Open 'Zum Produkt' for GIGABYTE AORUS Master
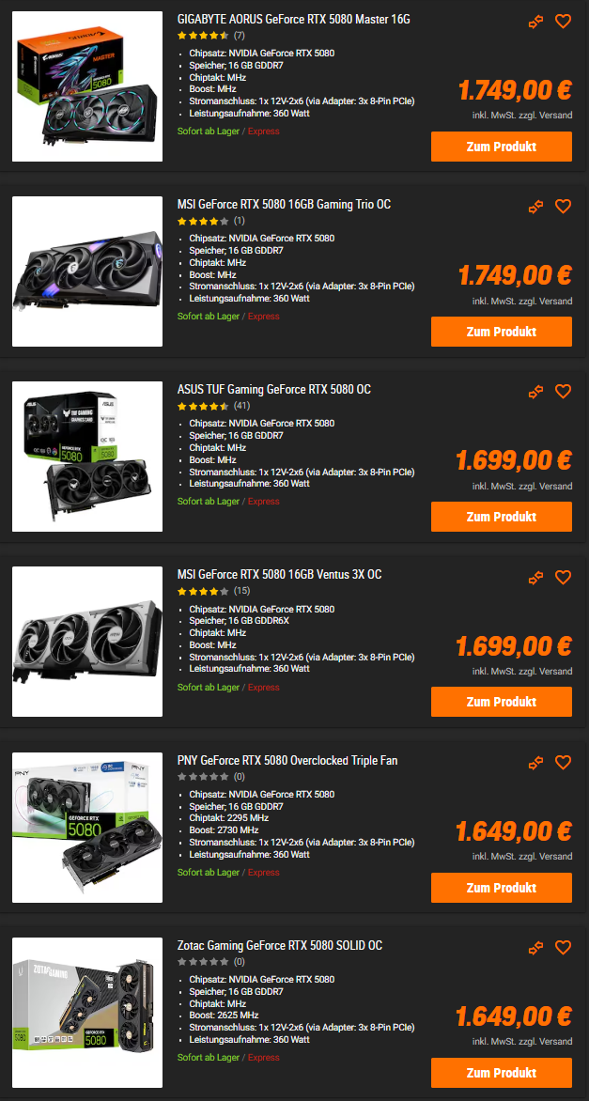The width and height of the screenshot is (589, 1101). point(502,147)
